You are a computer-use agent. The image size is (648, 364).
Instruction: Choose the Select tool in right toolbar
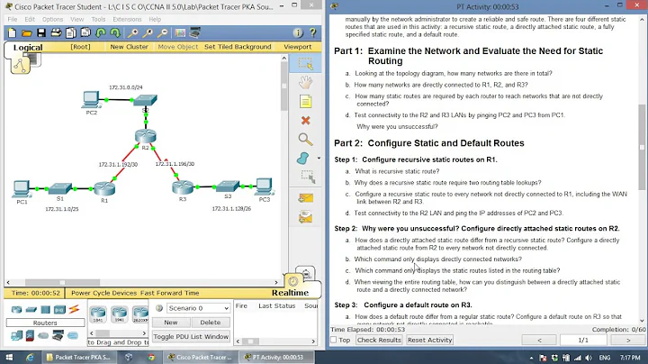305,64
